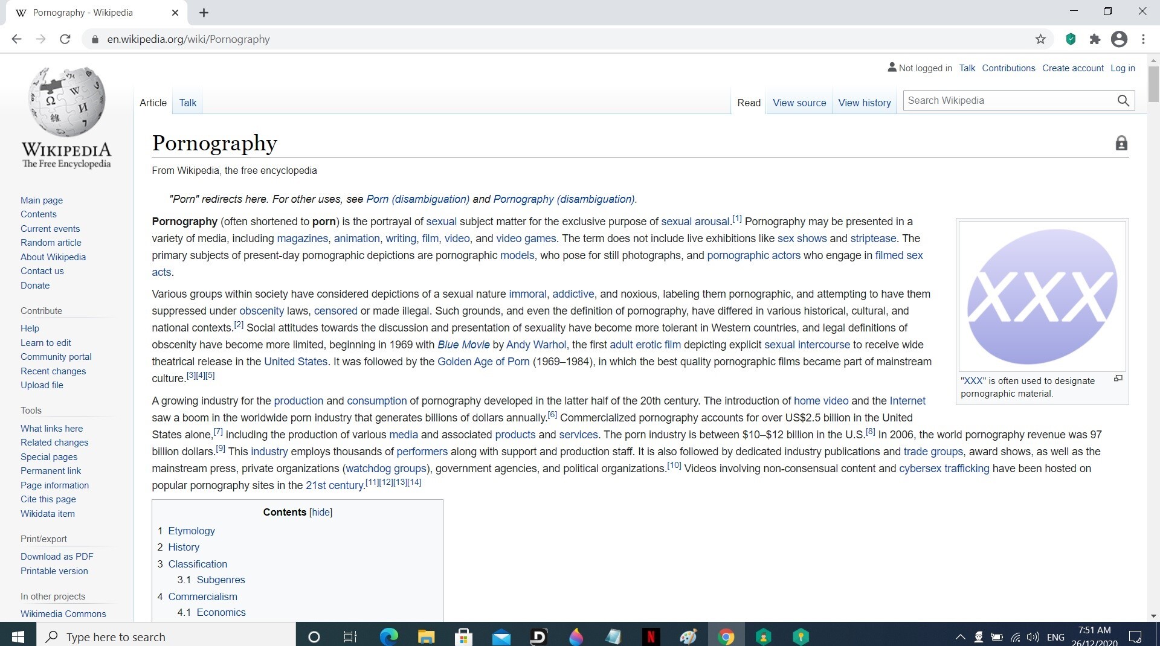Open the Golden Age of Porn link
The height and width of the screenshot is (646, 1160).
pos(483,362)
